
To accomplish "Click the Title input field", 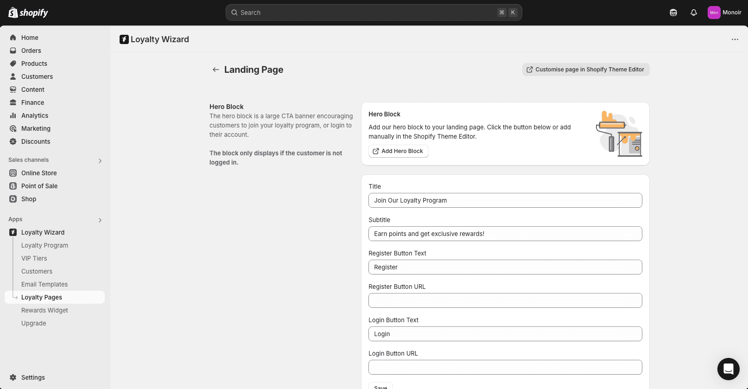I will 505,200.
